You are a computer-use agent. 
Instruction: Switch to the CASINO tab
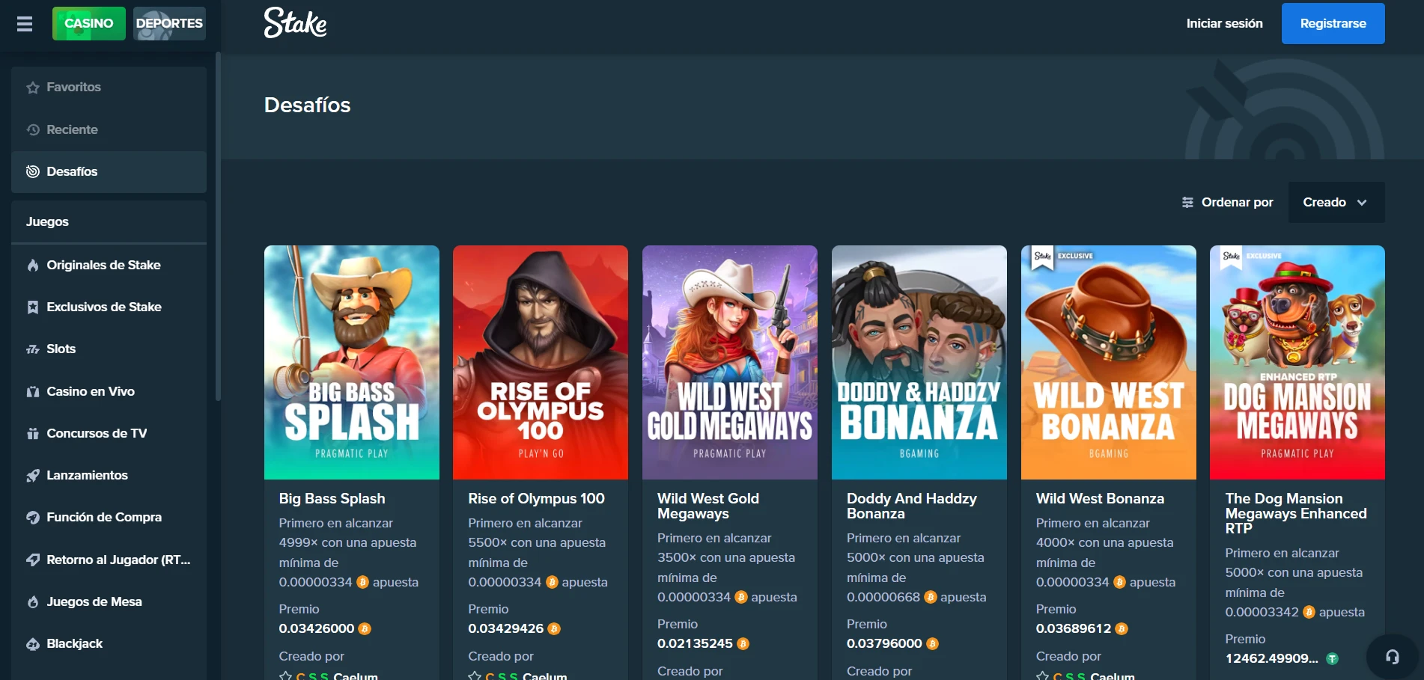[89, 23]
